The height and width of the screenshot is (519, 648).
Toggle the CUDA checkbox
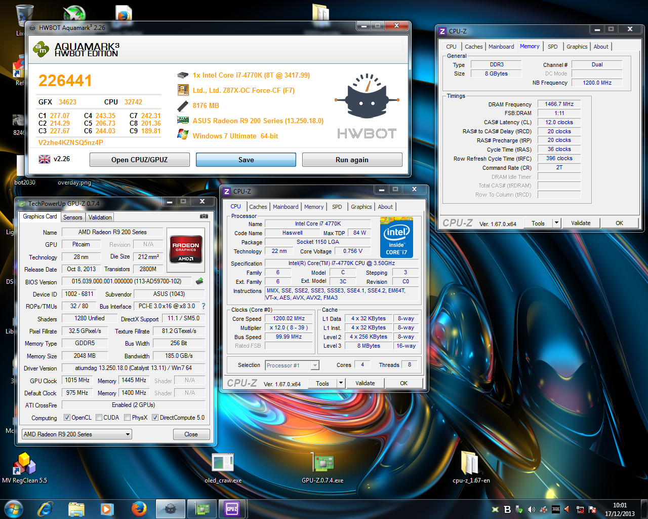(98, 418)
